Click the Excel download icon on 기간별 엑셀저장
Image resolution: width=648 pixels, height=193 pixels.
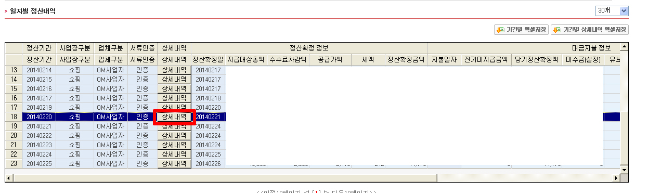tap(500, 30)
